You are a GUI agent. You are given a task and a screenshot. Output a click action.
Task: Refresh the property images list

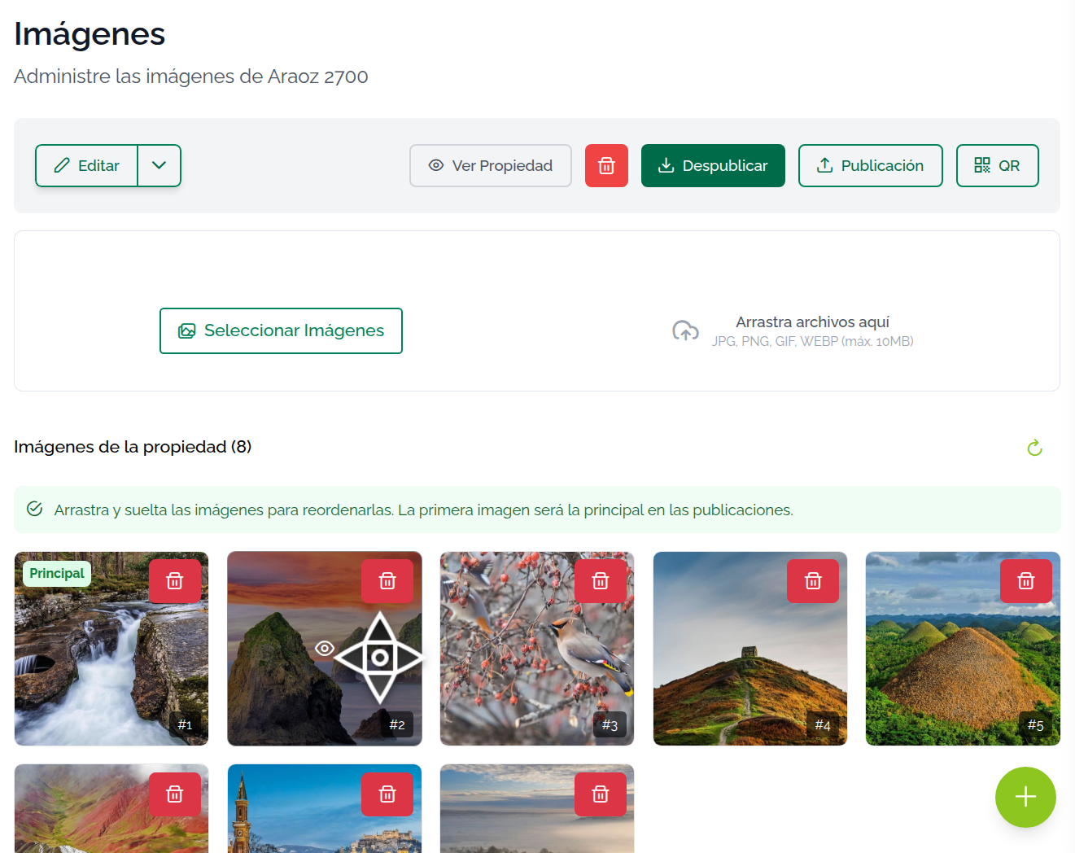click(x=1034, y=448)
